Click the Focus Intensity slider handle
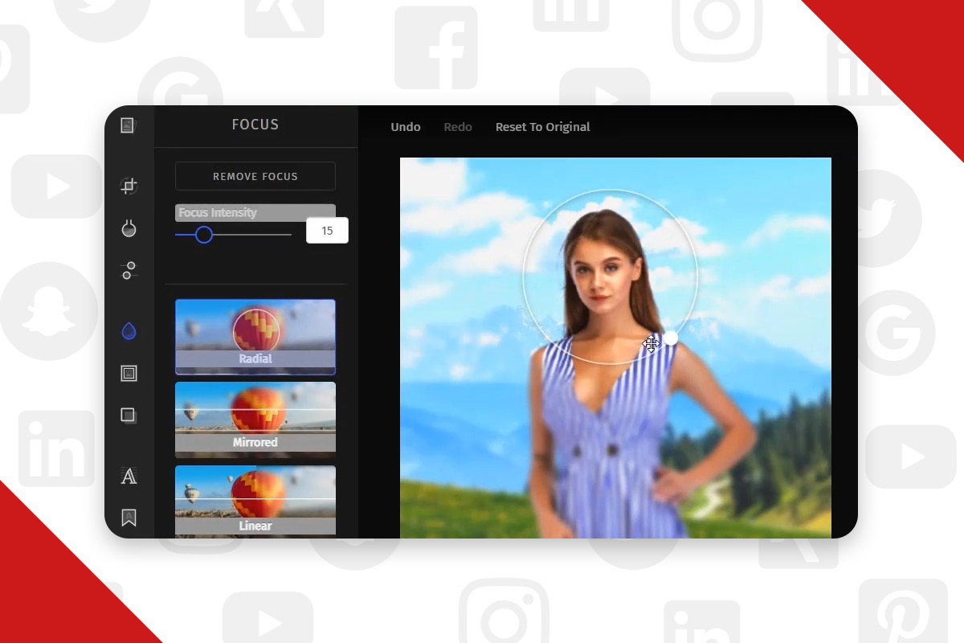Image resolution: width=964 pixels, height=643 pixels. pyautogui.click(x=204, y=235)
